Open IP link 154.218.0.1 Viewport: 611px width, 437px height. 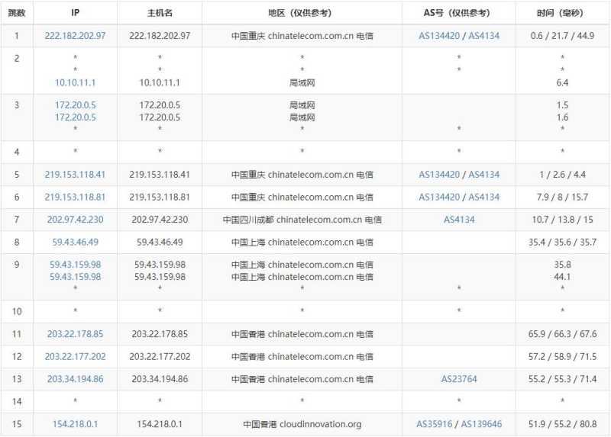(75, 424)
